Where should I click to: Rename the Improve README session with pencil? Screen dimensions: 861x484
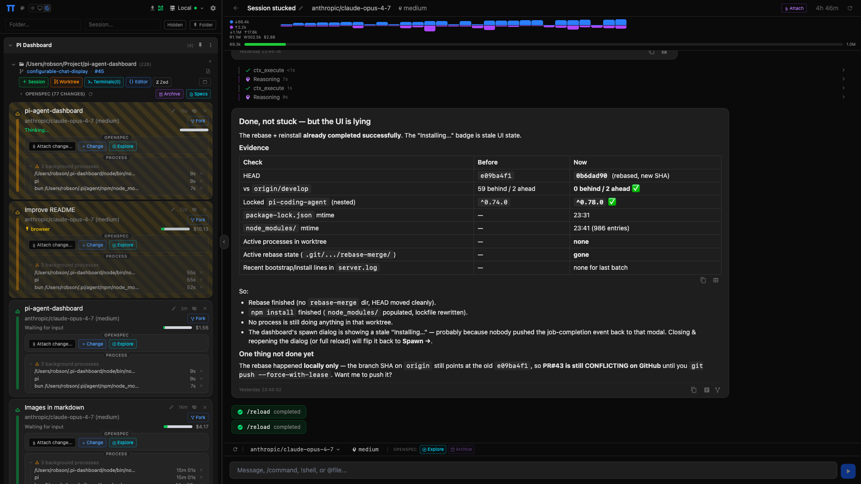[x=173, y=210]
